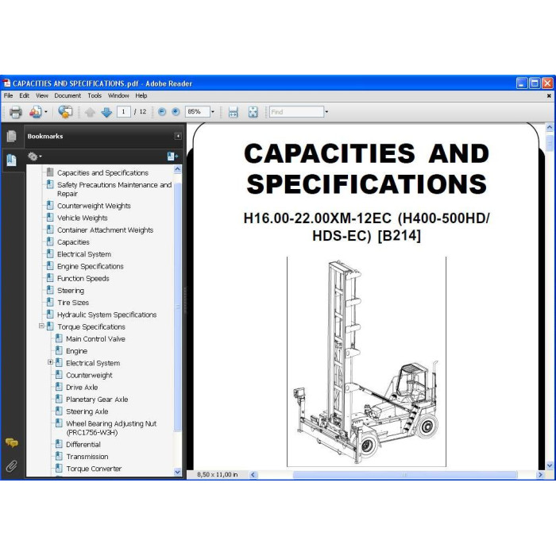556x556 pixels.
Task: Select the Steering Axle bookmark
Action: 87,411
